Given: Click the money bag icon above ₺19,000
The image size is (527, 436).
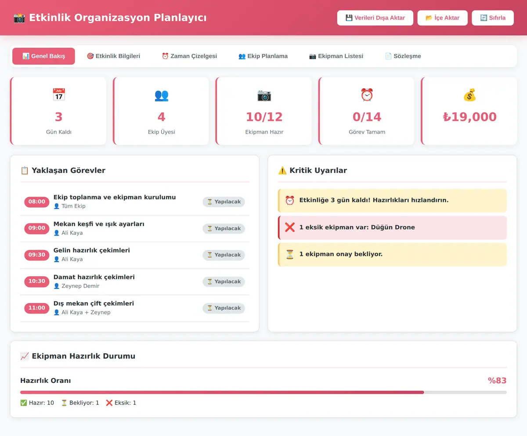Looking at the screenshot, I should coord(469,95).
